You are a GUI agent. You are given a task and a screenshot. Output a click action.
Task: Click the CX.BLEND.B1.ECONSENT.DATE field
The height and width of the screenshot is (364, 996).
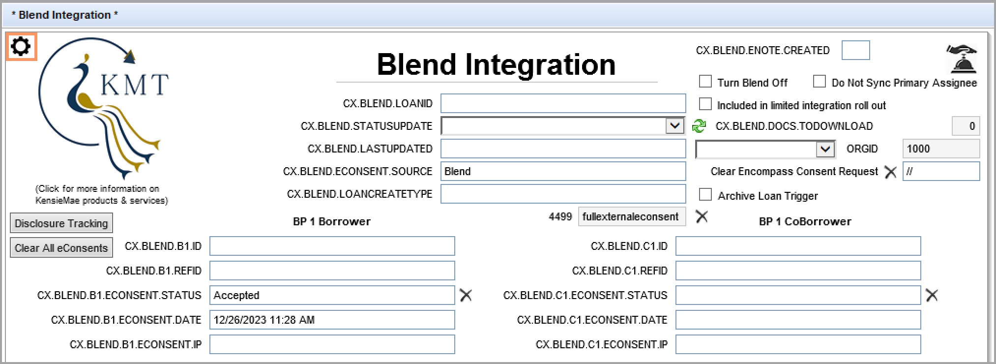[x=332, y=320]
